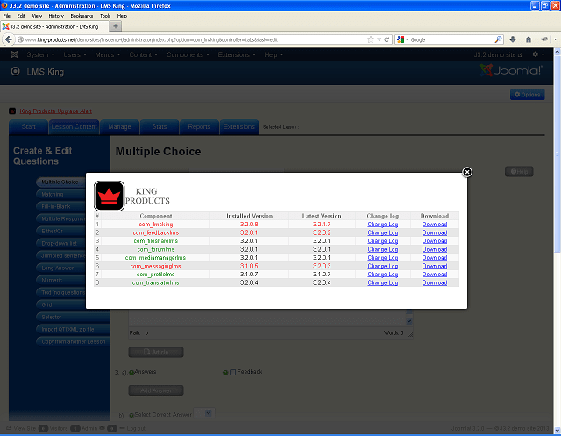
Task: Open the Extensions dropdown in top menu
Action: [237, 54]
